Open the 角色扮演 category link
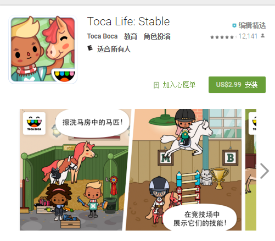 pyautogui.click(x=157, y=36)
